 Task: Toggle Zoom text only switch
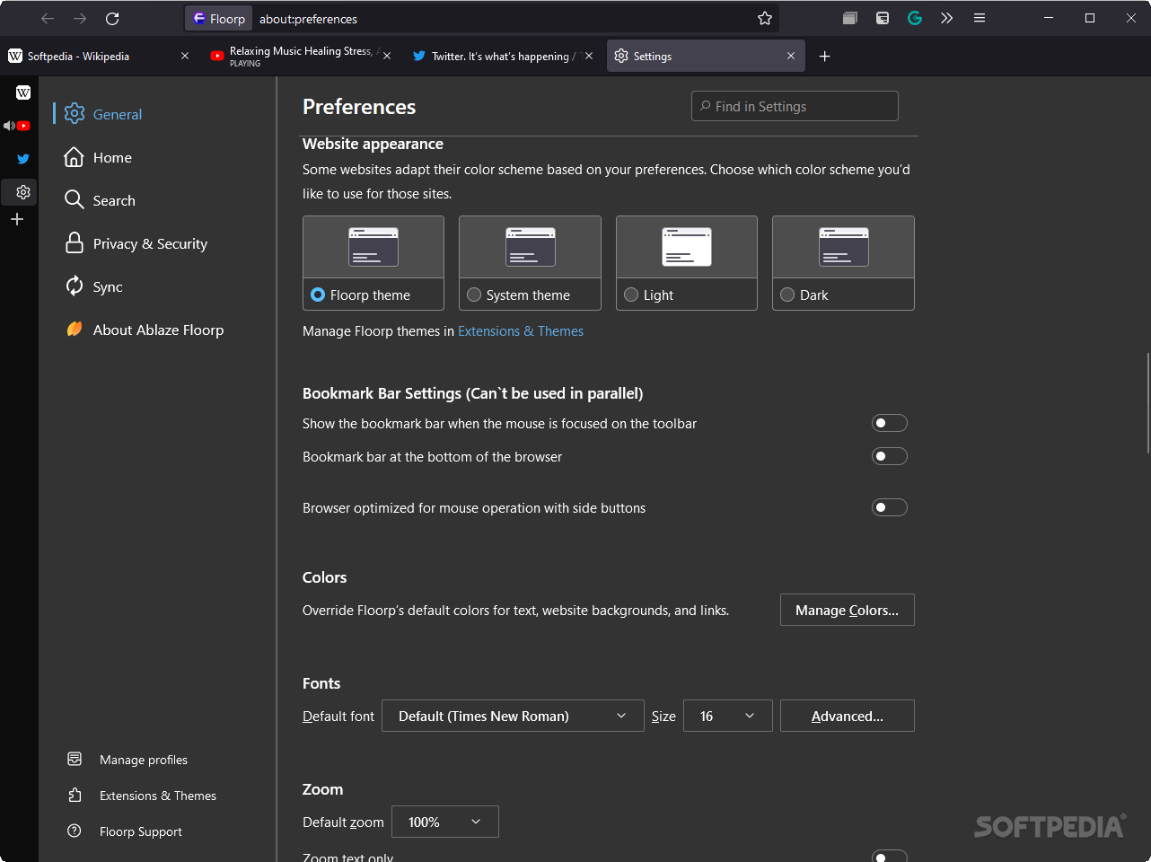[890, 857]
